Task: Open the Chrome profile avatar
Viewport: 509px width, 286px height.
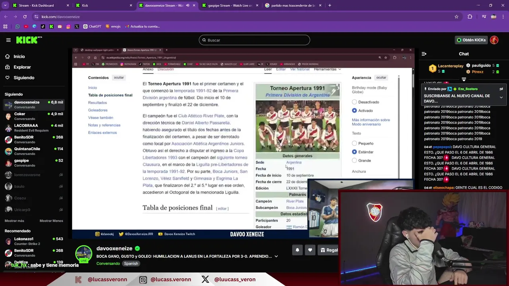Action: pos(493,17)
